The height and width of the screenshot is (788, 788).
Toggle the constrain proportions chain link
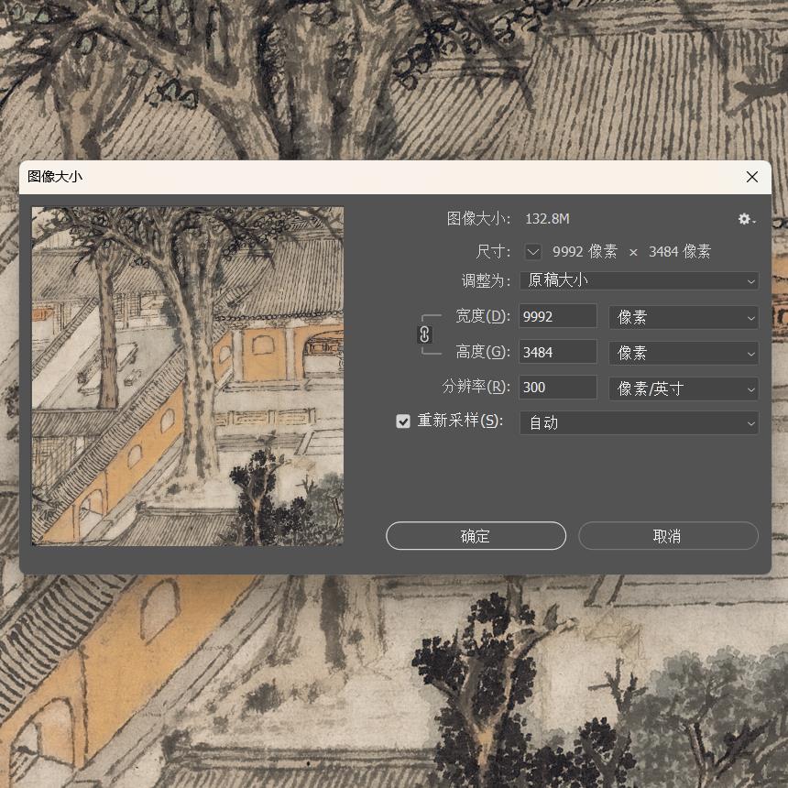424,334
